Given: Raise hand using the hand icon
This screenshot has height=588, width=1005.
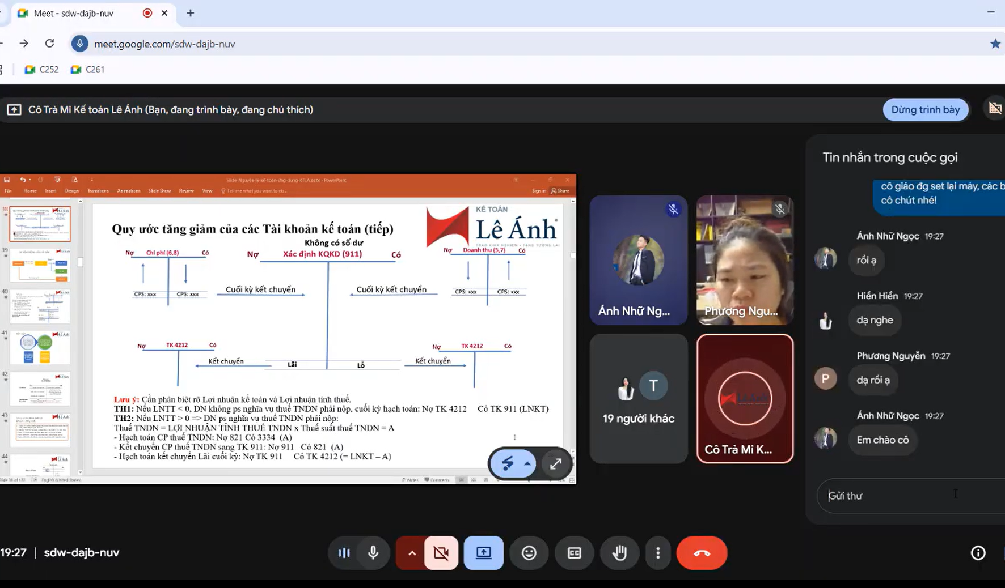Looking at the screenshot, I should tap(619, 553).
